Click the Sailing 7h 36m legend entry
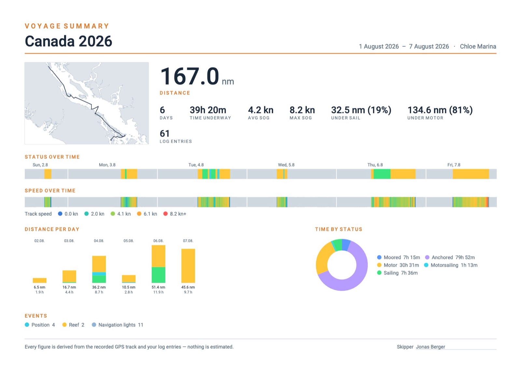521x368 pixels. pos(397,273)
